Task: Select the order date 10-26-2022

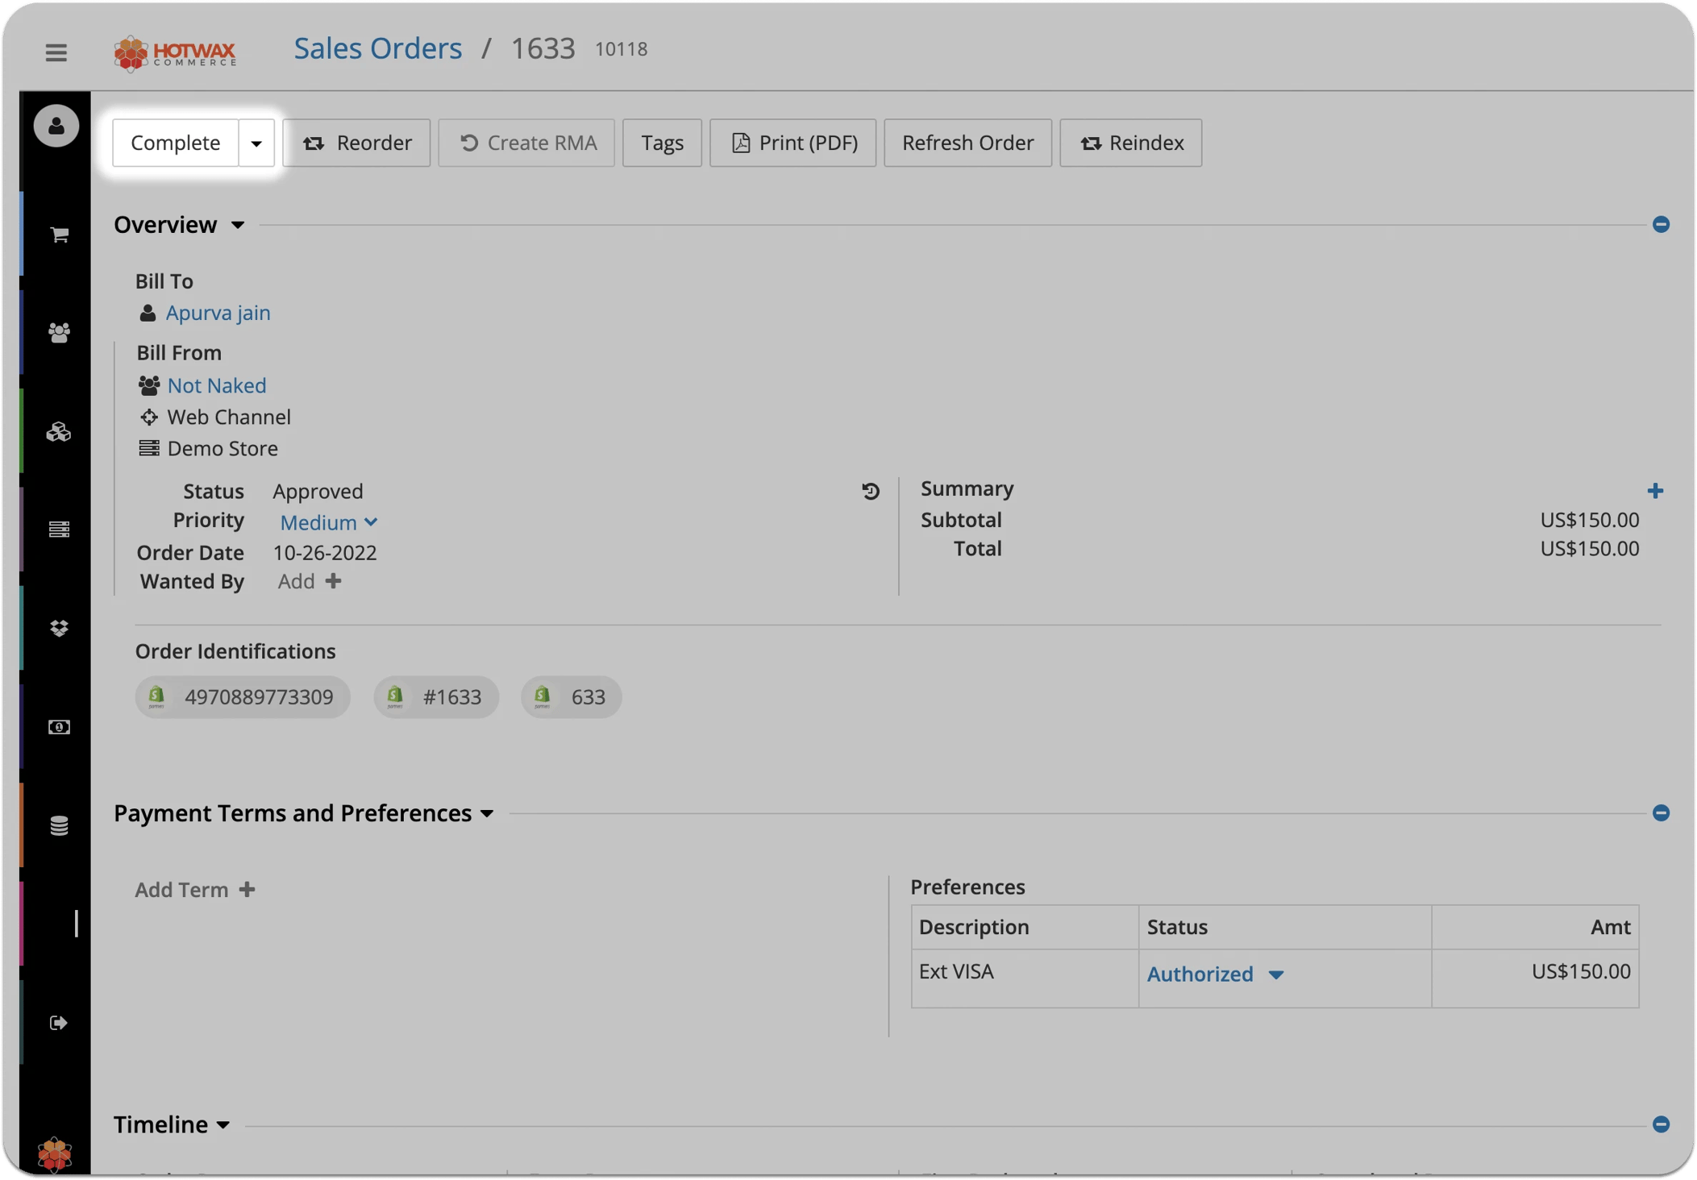Action: pyautogui.click(x=325, y=552)
